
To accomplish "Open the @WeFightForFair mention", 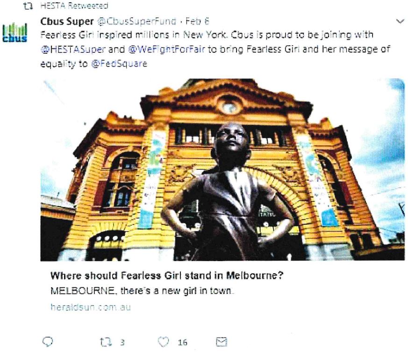I will 166,49.
